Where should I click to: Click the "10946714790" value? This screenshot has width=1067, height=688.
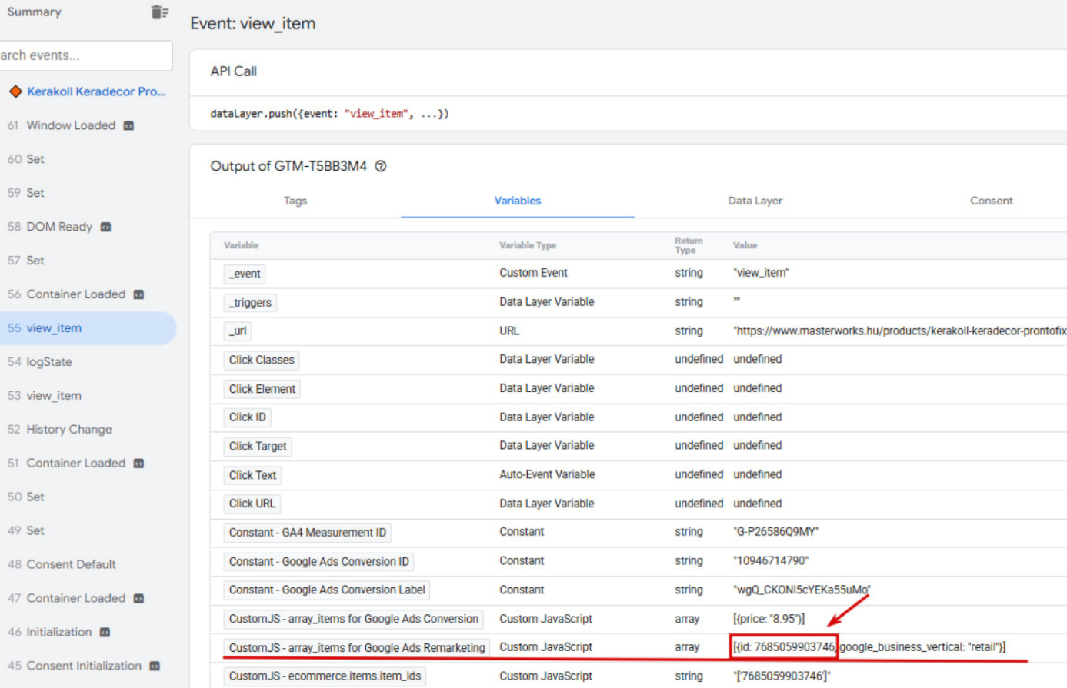coord(771,561)
